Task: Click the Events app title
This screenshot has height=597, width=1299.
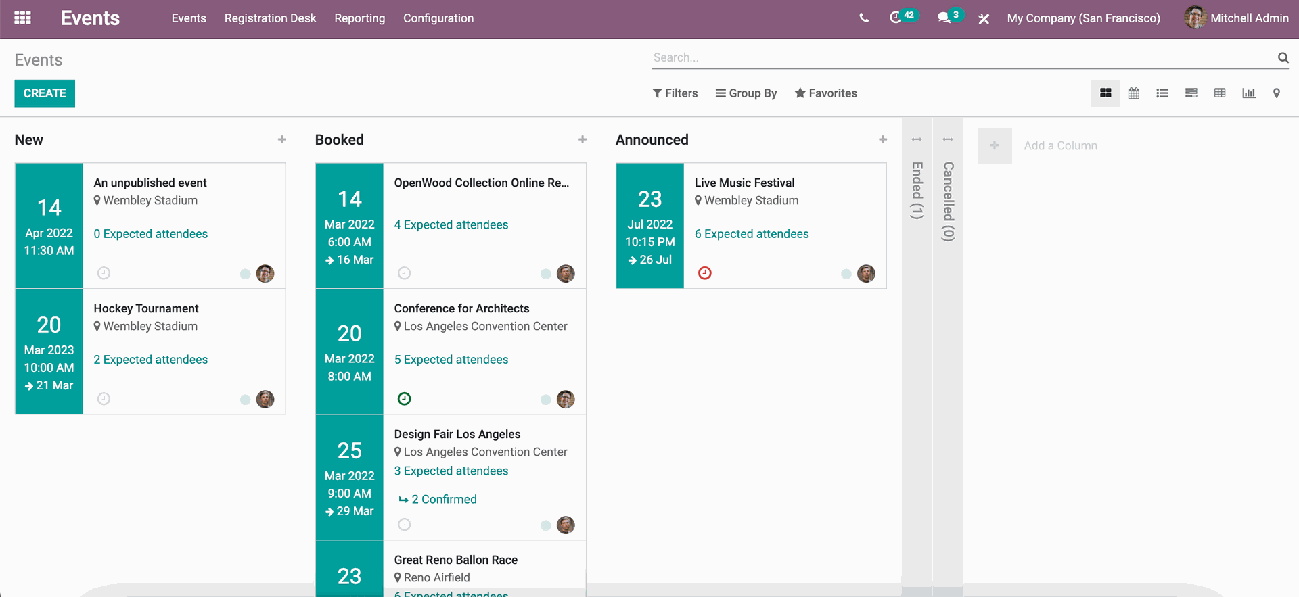Action: pos(90,18)
